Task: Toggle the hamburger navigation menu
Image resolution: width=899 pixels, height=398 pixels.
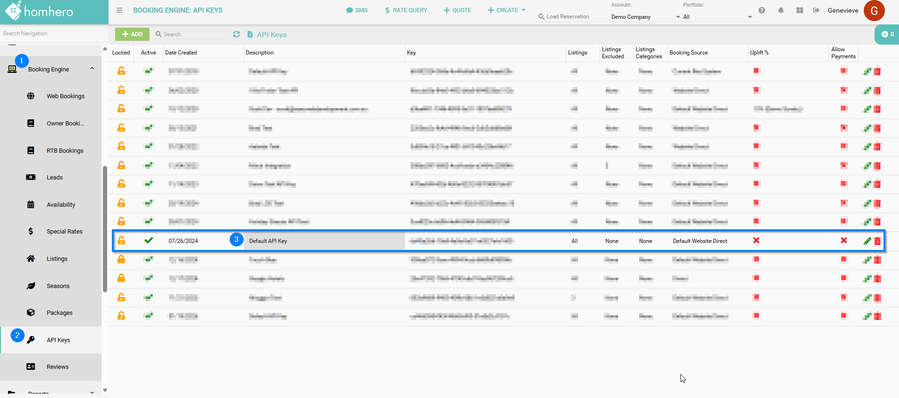Action: point(119,10)
